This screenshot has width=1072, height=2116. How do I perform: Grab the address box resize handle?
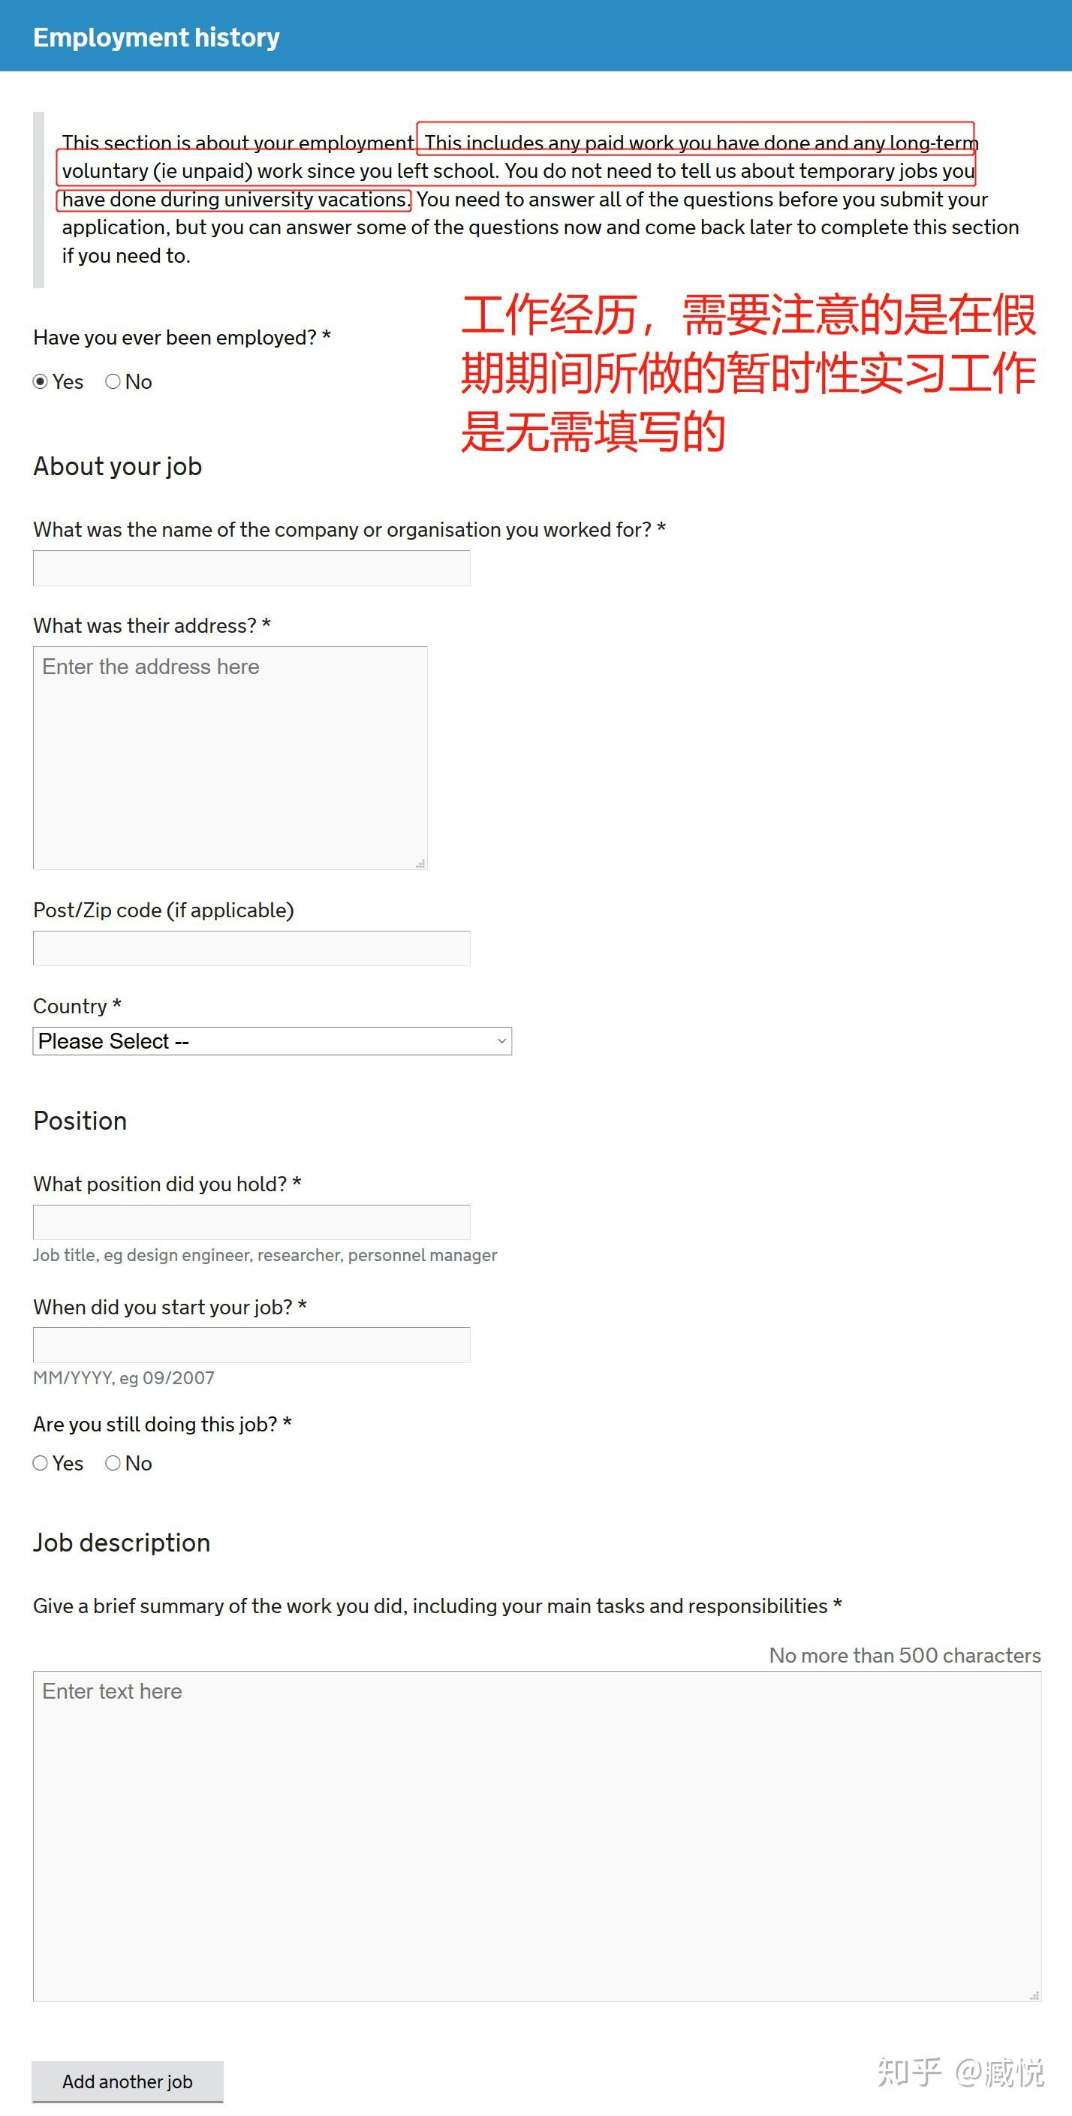420,863
